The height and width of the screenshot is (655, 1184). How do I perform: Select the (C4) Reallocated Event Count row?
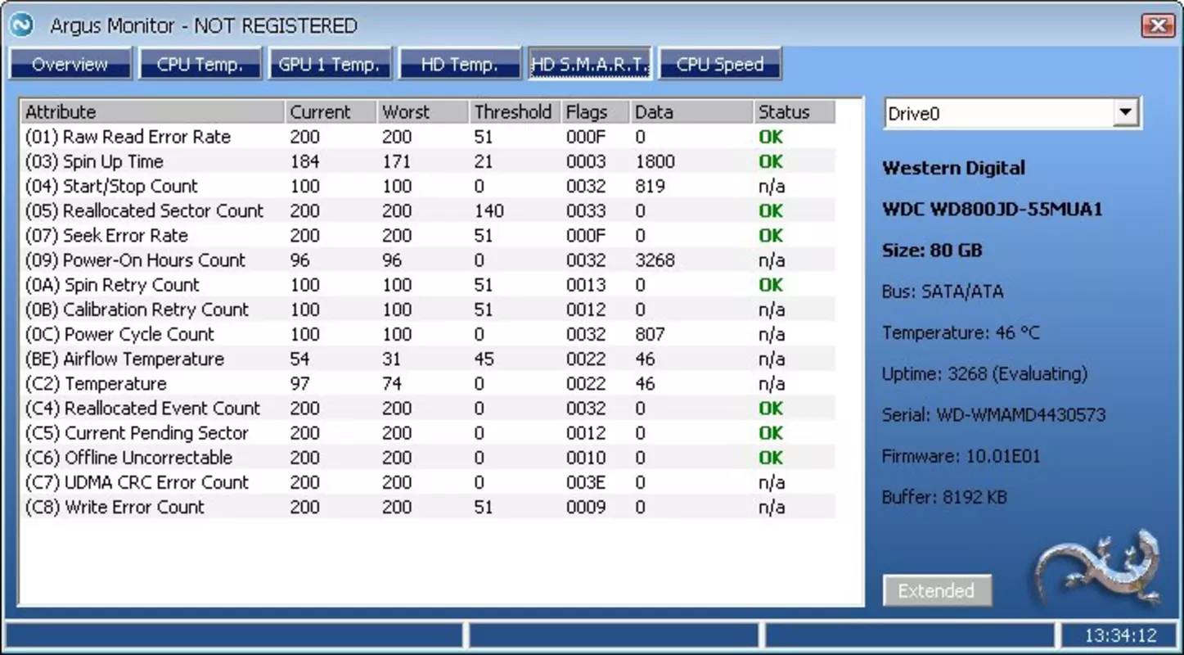pyautogui.click(x=429, y=408)
